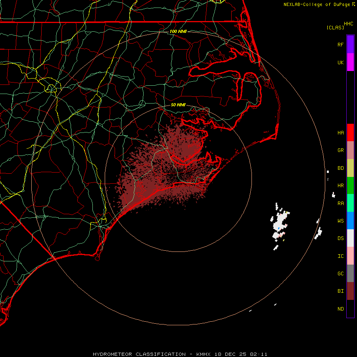
Task: Click the GC gray legend swatch
Action: (x=350, y=273)
